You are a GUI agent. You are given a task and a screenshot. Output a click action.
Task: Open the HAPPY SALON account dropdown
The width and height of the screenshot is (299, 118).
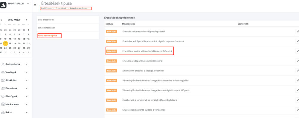click(x=28, y=4)
